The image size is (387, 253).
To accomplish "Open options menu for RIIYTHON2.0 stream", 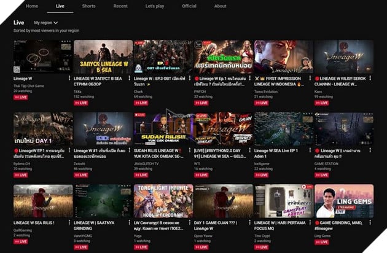I will [x=250, y=150].
